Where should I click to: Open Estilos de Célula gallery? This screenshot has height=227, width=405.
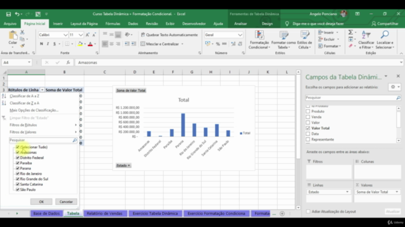(x=304, y=40)
